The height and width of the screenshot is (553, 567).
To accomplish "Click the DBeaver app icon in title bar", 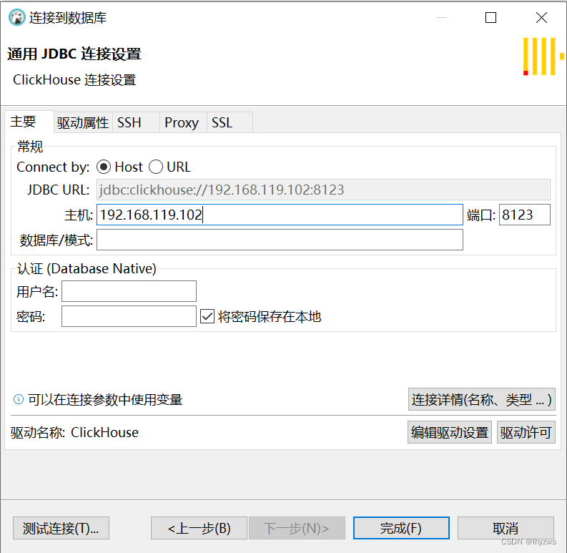I will [16, 17].
